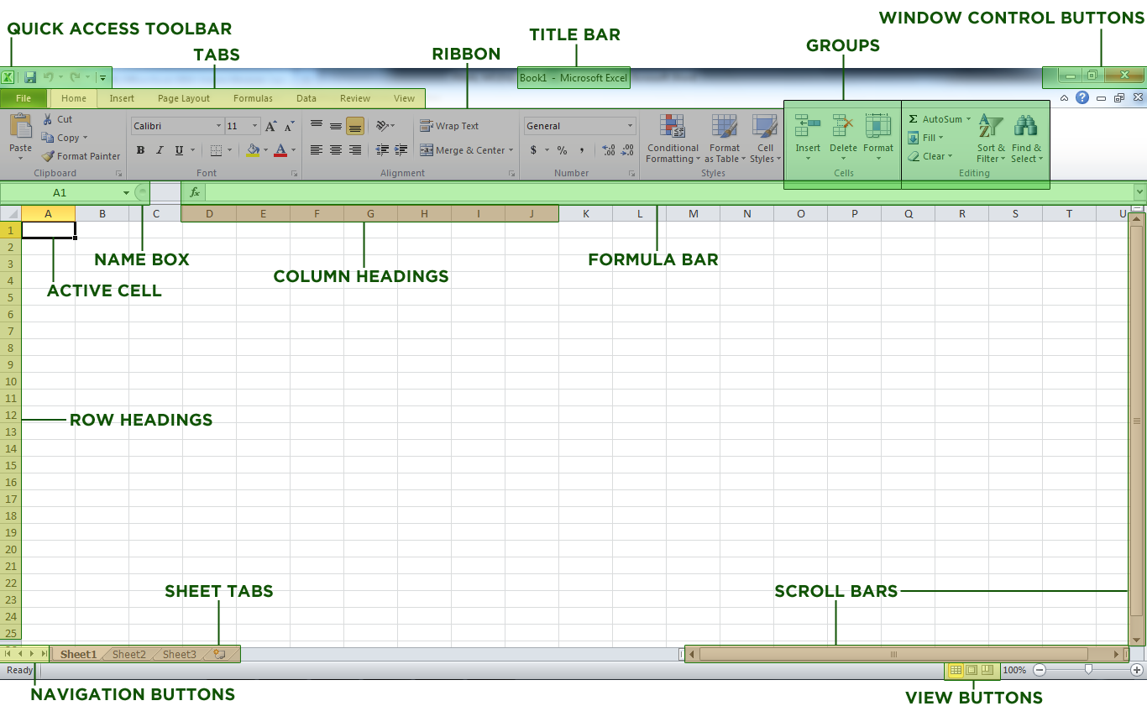Image resolution: width=1147 pixels, height=727 pixels.
Task: Open Conditional Formatting
Action: point(672,139)
